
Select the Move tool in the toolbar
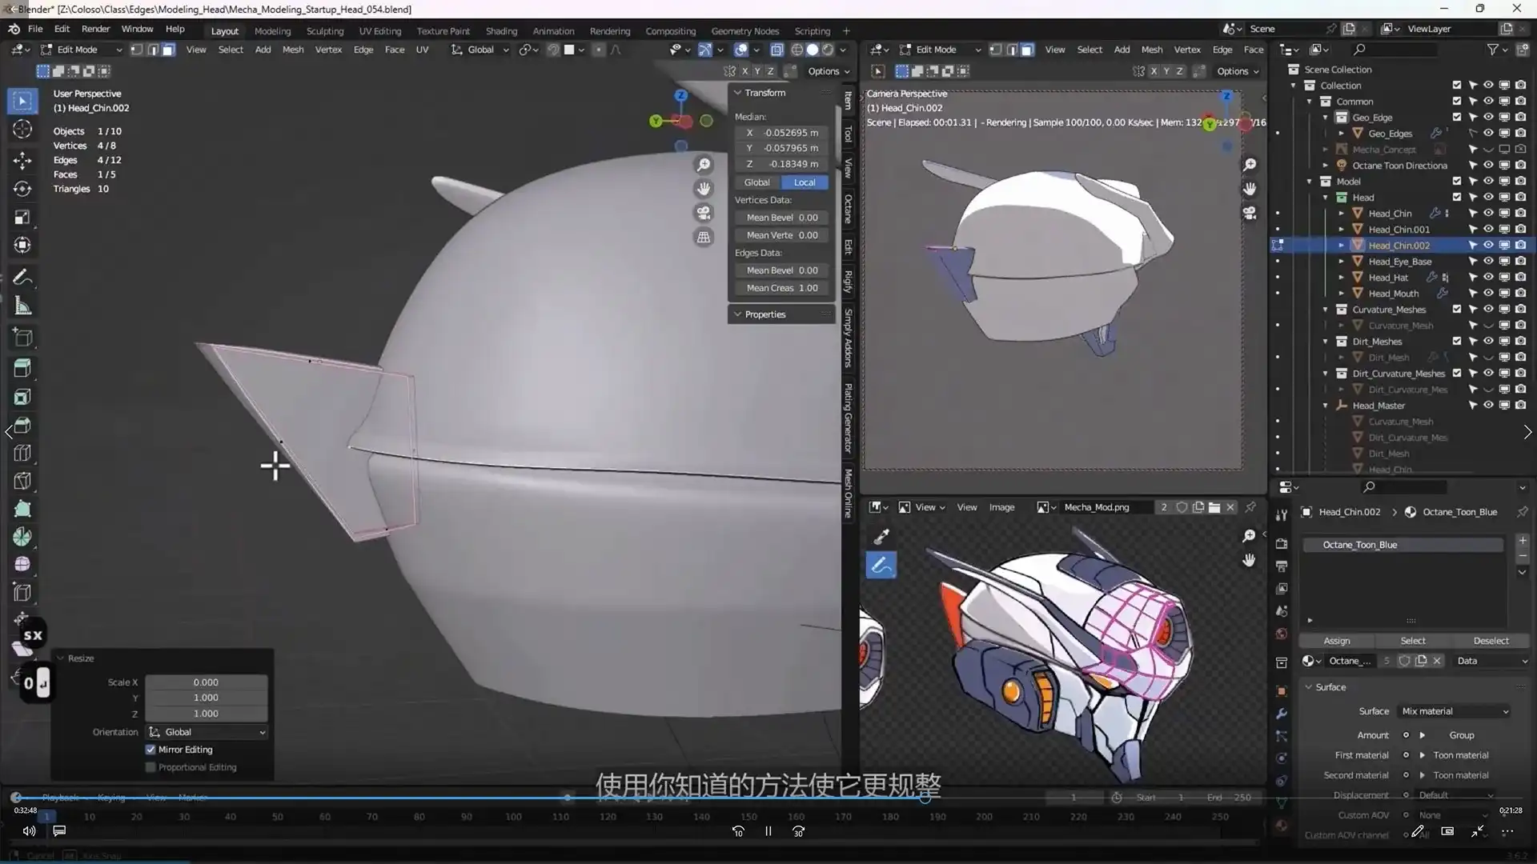click(22, 161)
